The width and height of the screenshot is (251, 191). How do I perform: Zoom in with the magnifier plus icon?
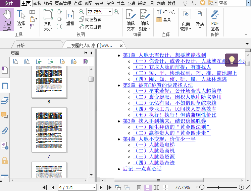click(116, 12)
